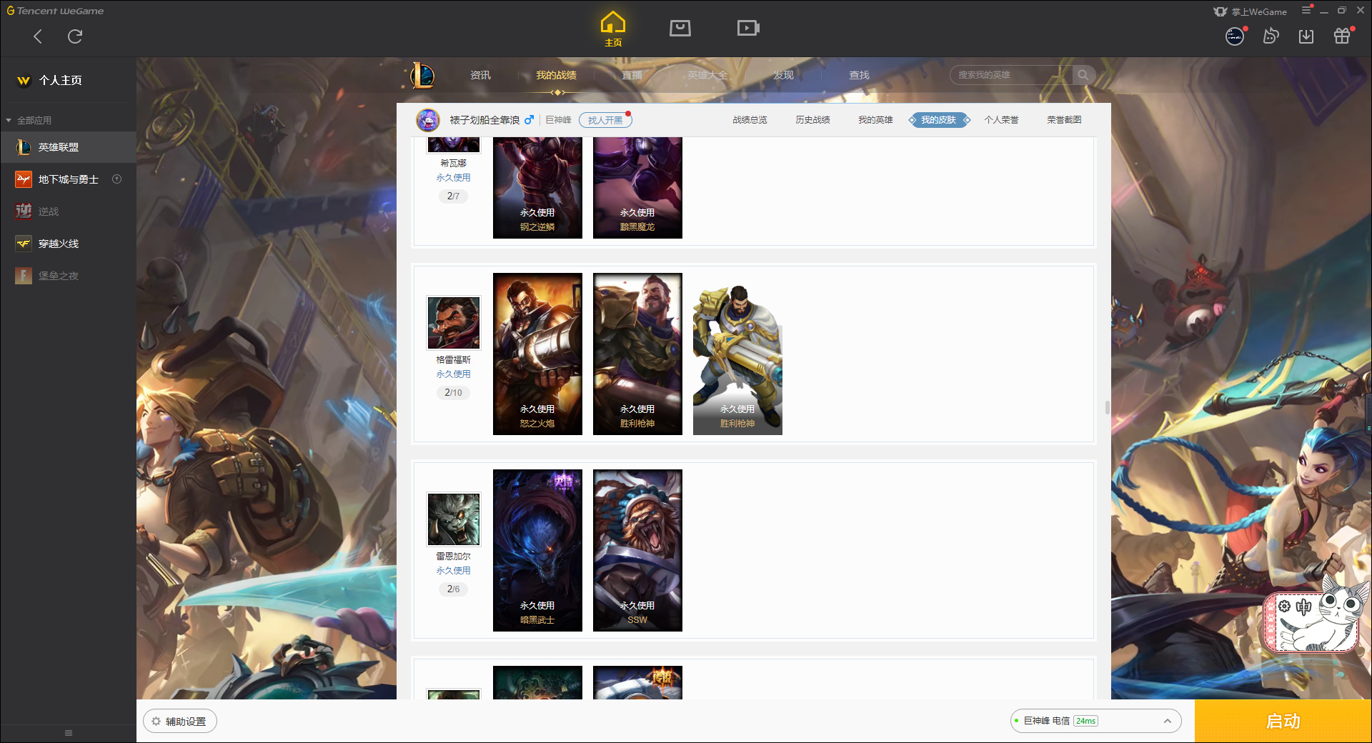The height and width of the screenshot is (743, 1372).
Task: Click the sidebar bottom collapse handle
Action: pos(69,733)
